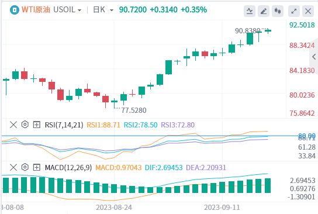
Task: Click the 75.8642 price axis label
Action: point(302,113)
